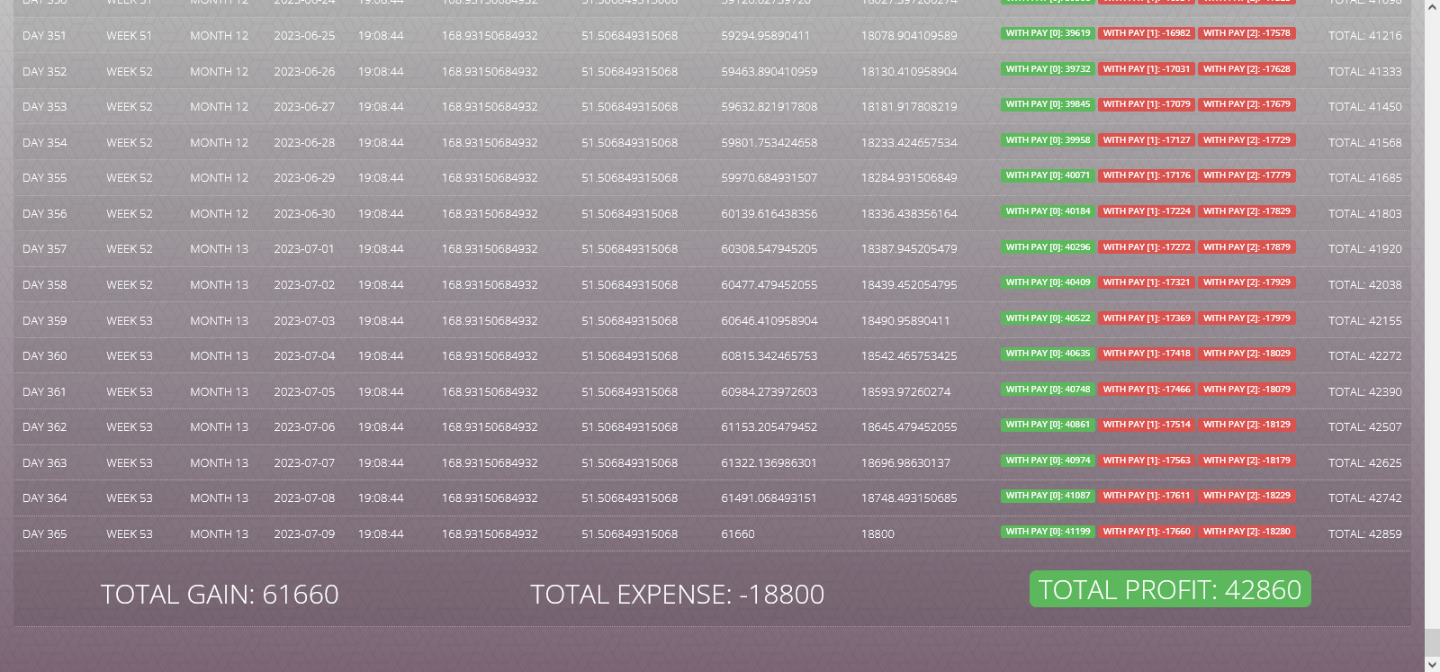Select the TOTAL EXPENSE: -18800 text
The height and width of the screenshot is (672, 1440).
pyautogui.click(x=677, y=595)
